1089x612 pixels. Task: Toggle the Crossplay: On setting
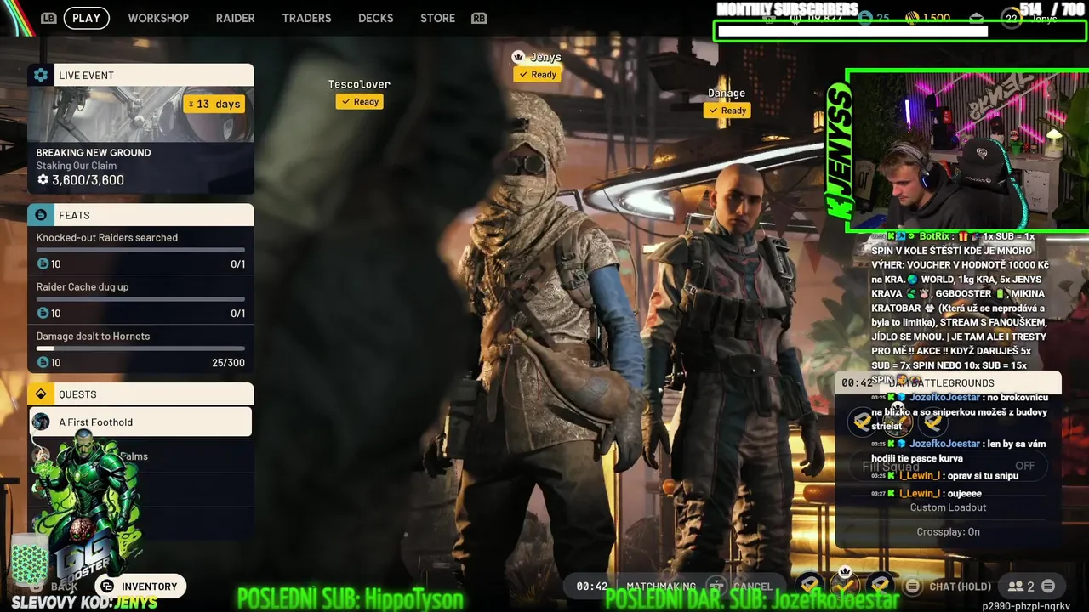pos(948,532)
